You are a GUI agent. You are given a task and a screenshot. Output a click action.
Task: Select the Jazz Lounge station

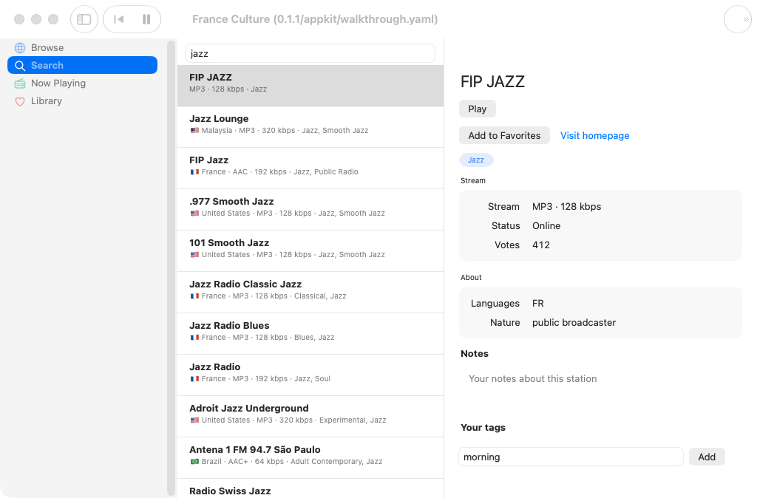pyautogui.click(x=310, y=127)
